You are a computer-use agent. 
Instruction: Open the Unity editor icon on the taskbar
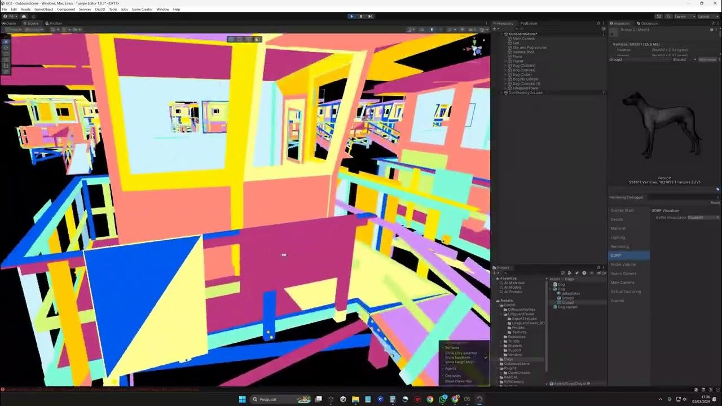[343, 399]
